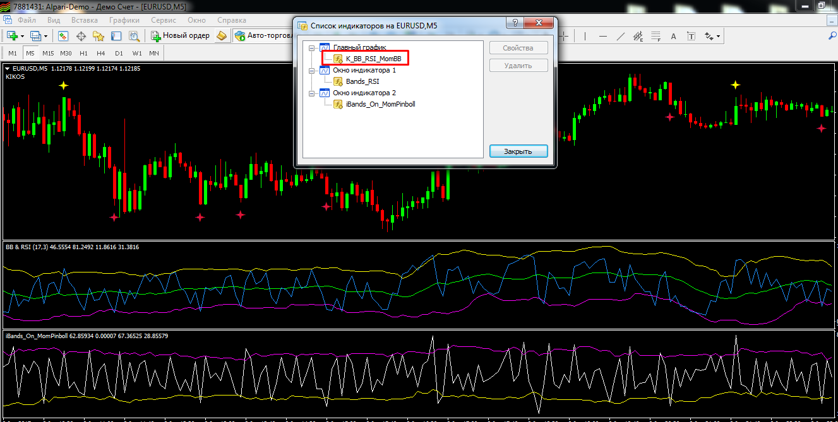Select the Fibonacci retracement tool
838x422 pixels.
(655, 36)
